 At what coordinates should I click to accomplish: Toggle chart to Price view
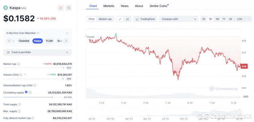[x=91, y=19]
